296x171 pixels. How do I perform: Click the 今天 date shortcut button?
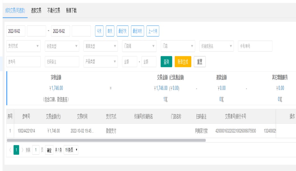click(99, 31)
